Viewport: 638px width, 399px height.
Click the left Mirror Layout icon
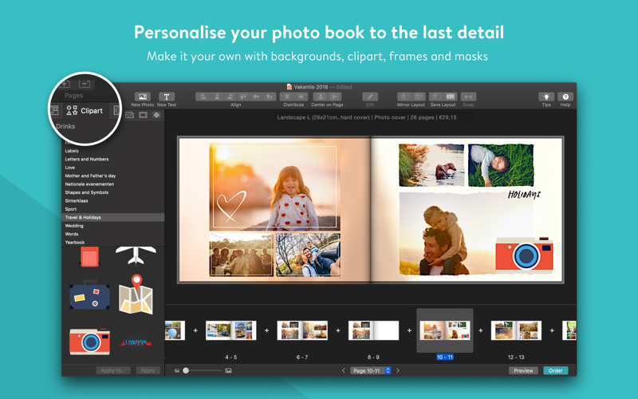[x=404, y=97]
